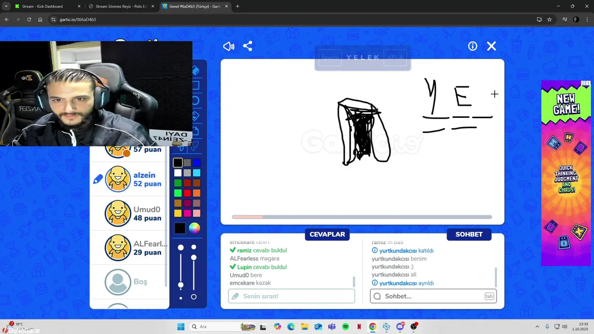This screenshot has height=334, width=594.
Task: Pick the brown color swatch
Action: click(x=197, y=183)
